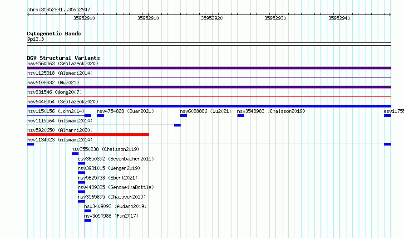
Task: Click nsv3409092 (Audano2019) variant label
Action: point(115,206)
